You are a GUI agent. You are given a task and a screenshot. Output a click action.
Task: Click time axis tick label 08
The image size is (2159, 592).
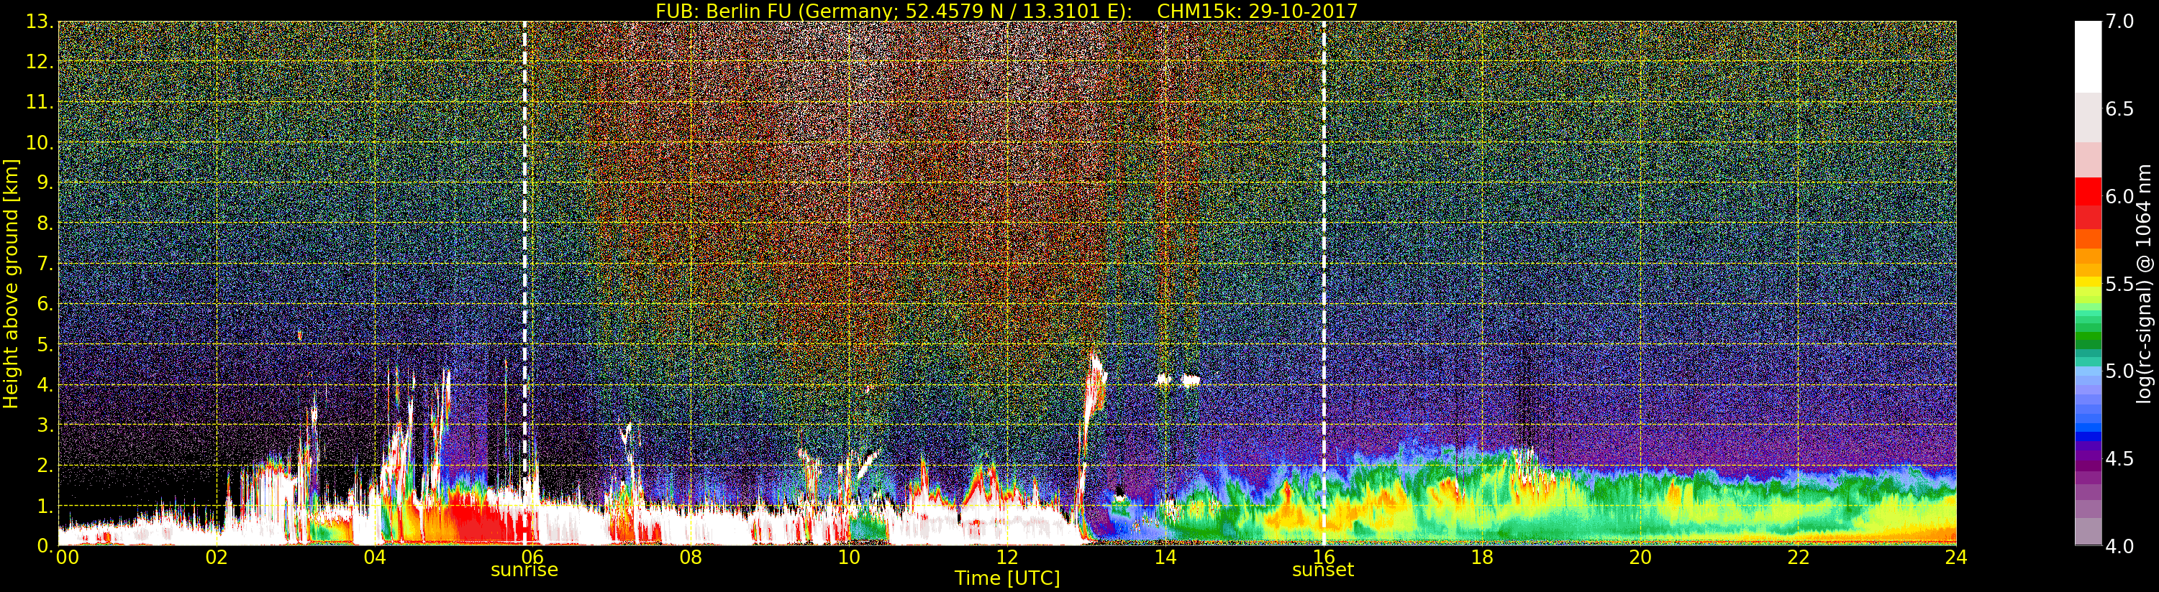point(691,557)
